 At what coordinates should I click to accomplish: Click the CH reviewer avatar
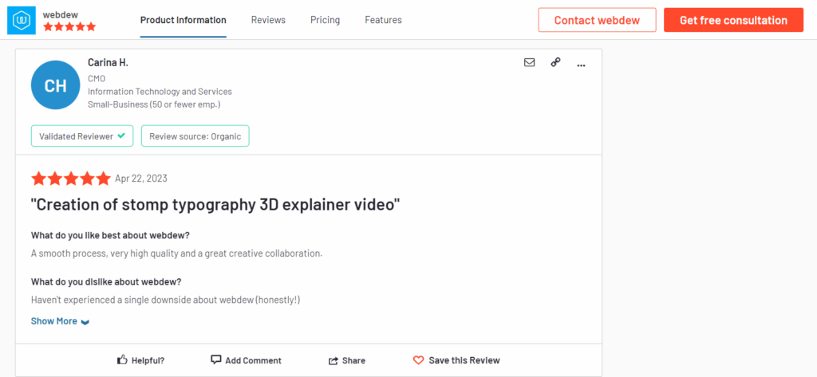55,84
